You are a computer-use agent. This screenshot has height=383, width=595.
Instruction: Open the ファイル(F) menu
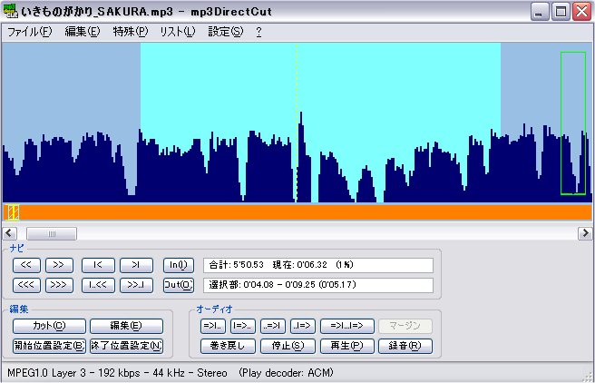[x=30, y=32]
